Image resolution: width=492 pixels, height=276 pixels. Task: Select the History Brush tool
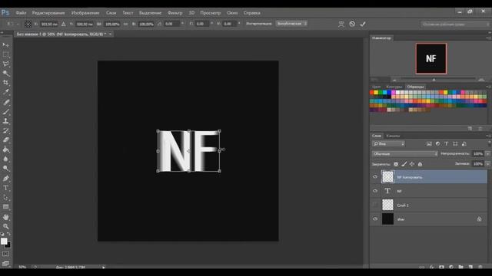click(x=5, y=130)
